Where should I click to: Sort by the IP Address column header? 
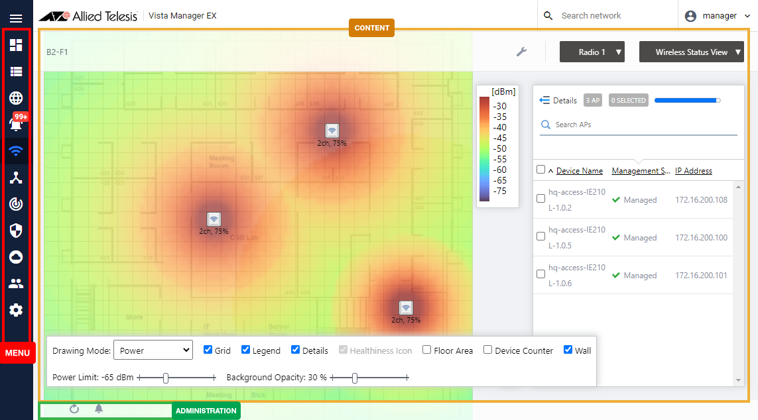coord(693,171)
